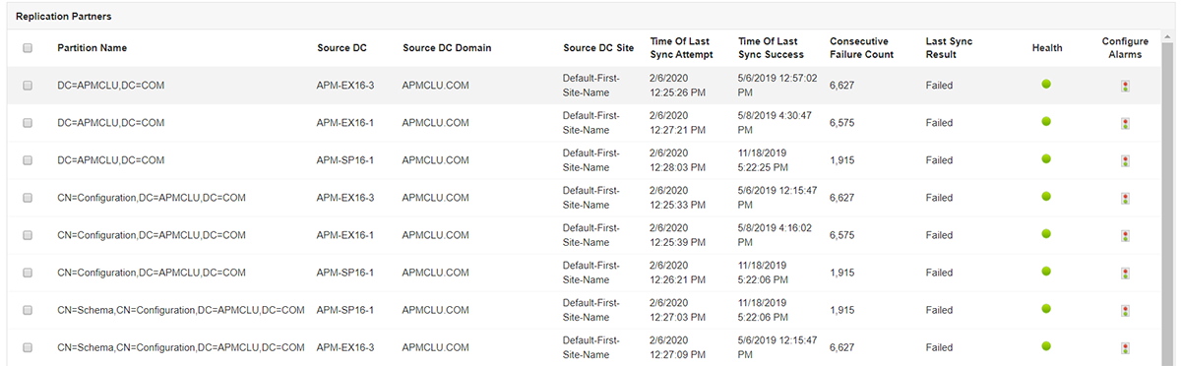Click failure count 6,627 in 12:25:26 PM row
This screenshot has height=366, width=1181.
pyautogui.click(x=841, y=86)
